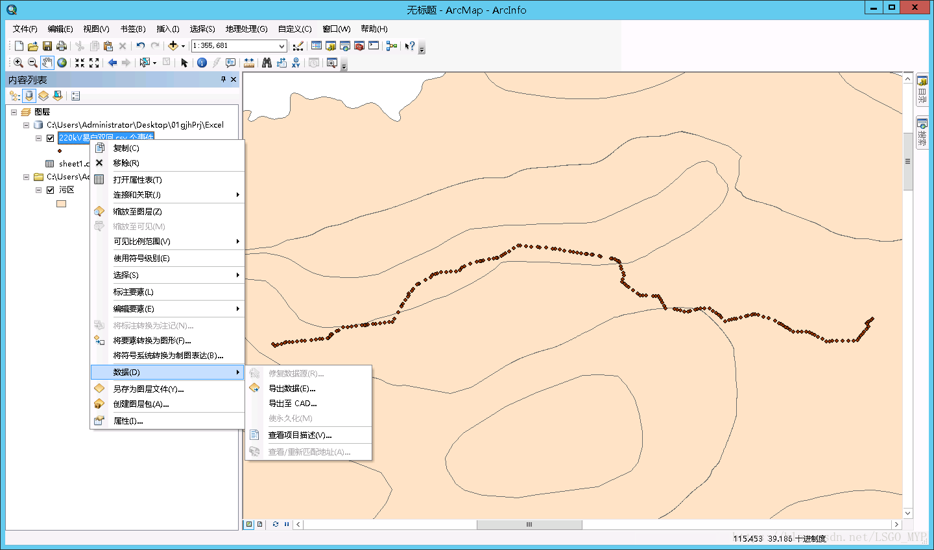Open the ArcToolbox window

359,46
